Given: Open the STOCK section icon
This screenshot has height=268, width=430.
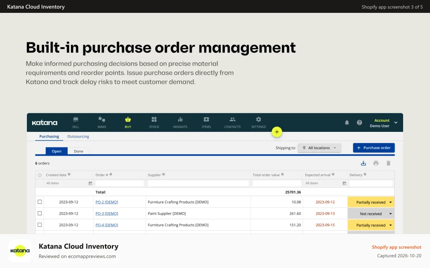Looking at the screenshot, I should 154,119.
